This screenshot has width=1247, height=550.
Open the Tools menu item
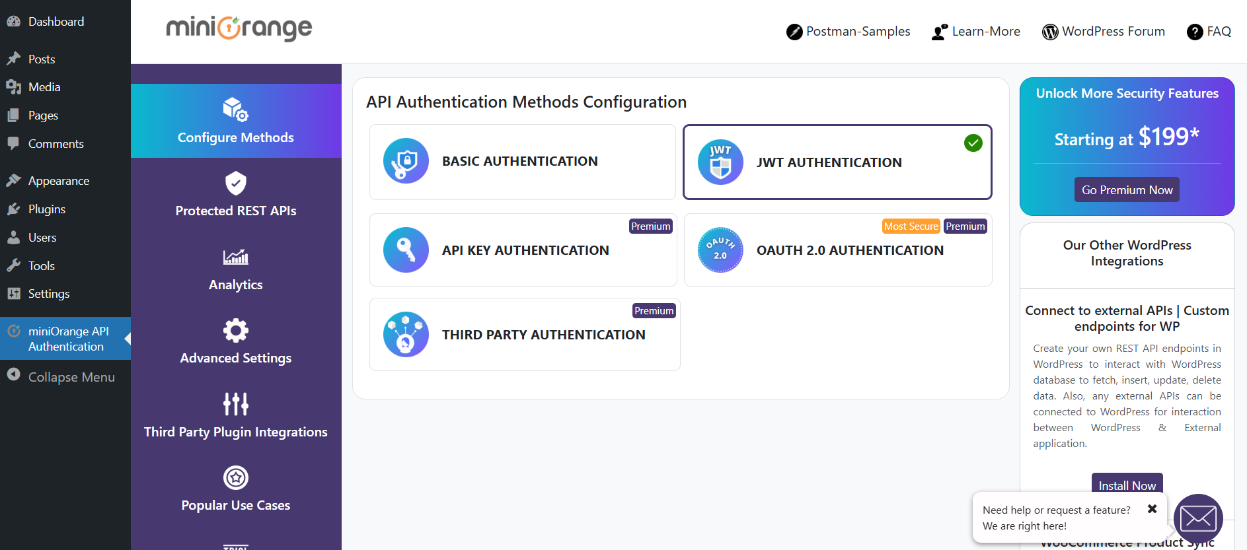[x=65, y=265]
